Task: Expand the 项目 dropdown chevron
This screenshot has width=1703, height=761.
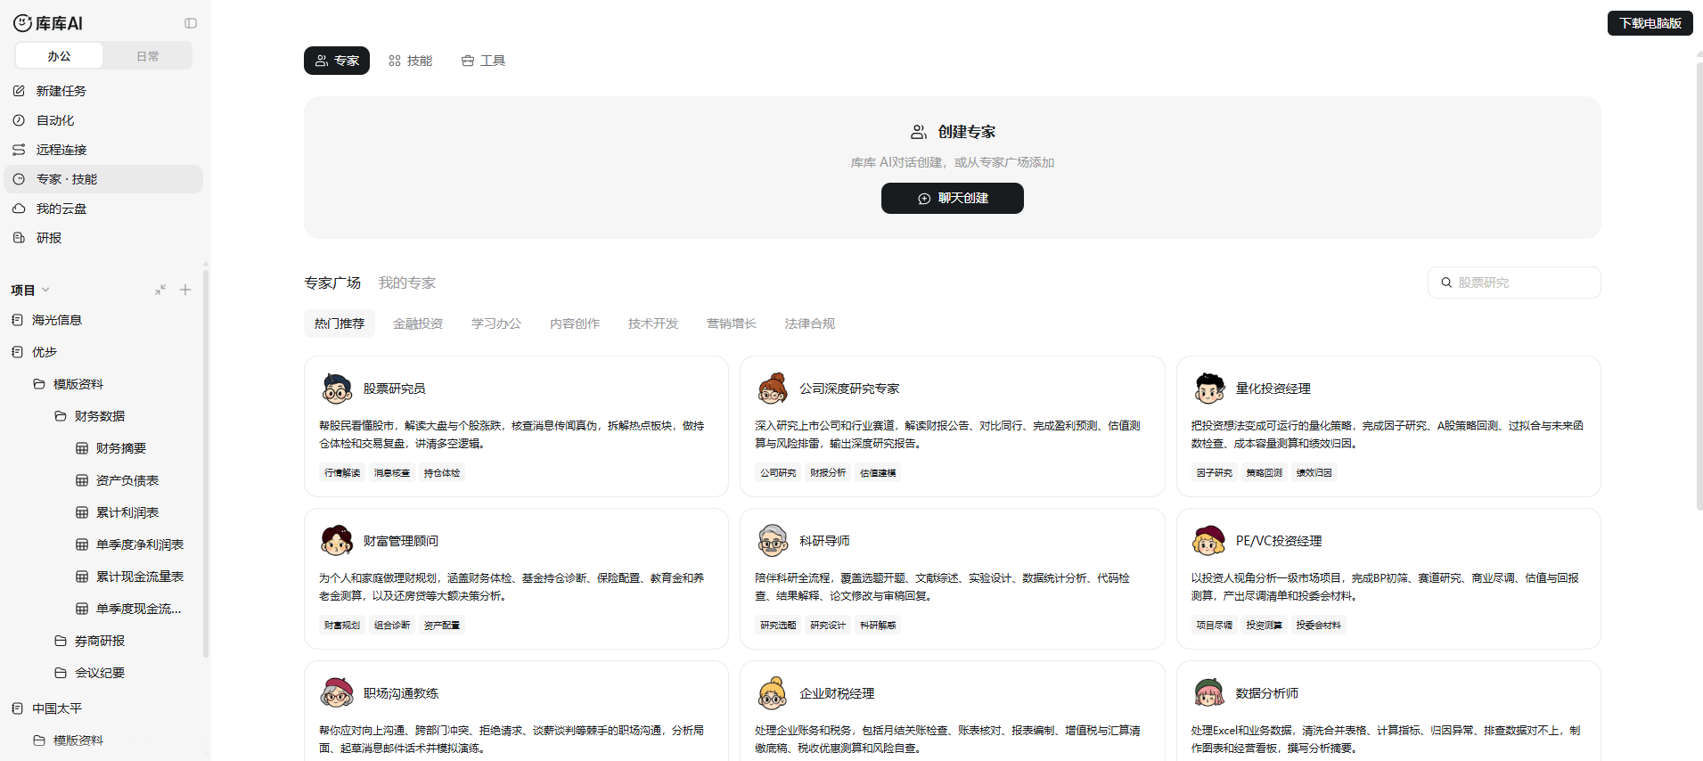Action: pyautogui.click(x=46, y=290)
